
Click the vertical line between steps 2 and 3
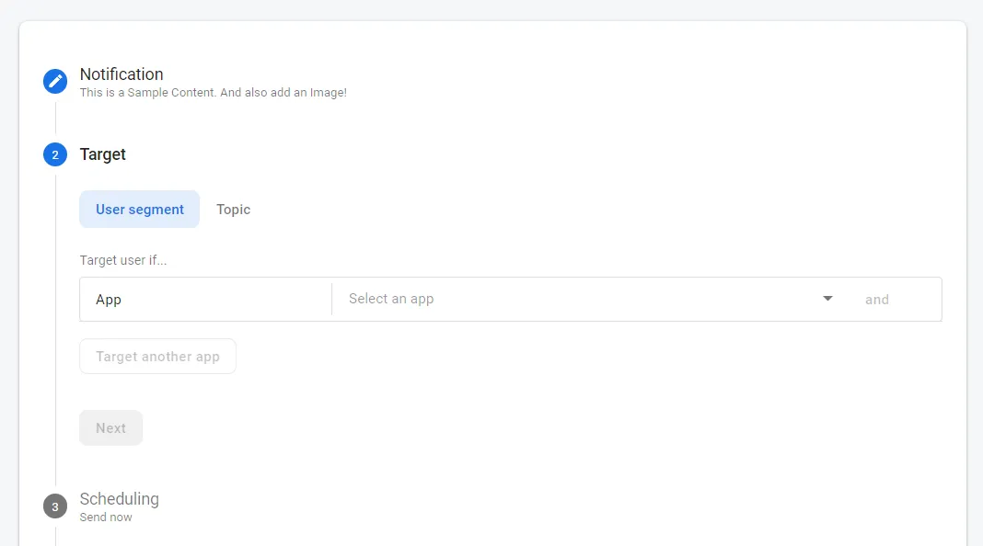tap(55, 331)
